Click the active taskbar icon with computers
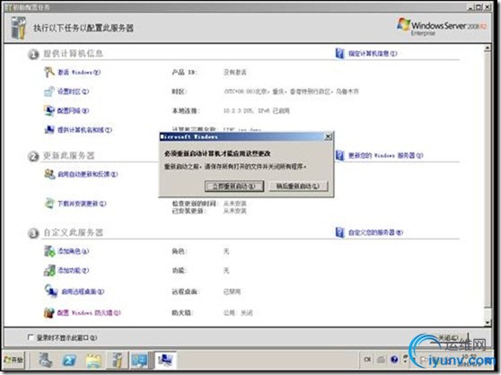Viewport: 501px width, 375px height. pos(165,360)
